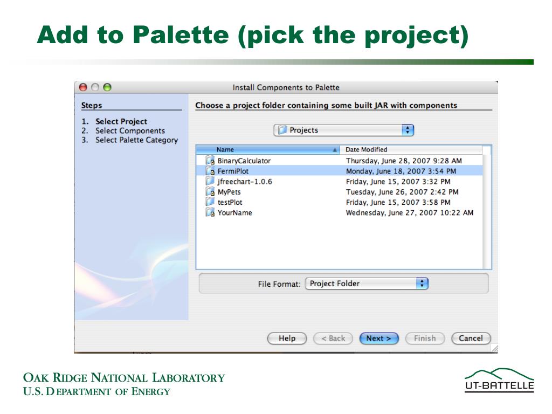Click the date Friday, June 15, 2007 3:58 PM
Viewport: 552px width, 414px height.
(398, 203)
